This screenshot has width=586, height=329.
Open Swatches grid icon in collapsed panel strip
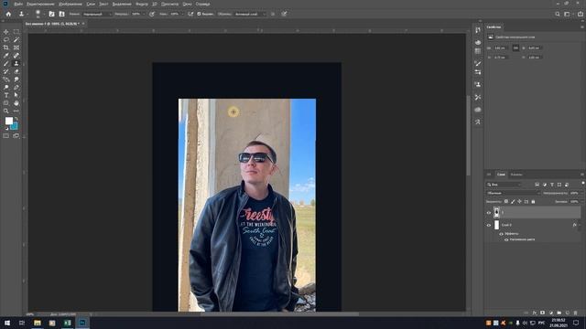[478, 51]
